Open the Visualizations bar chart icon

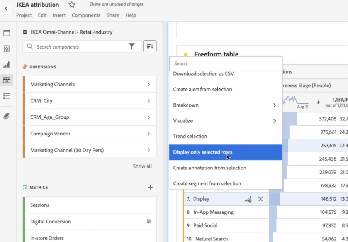(7, 64)
